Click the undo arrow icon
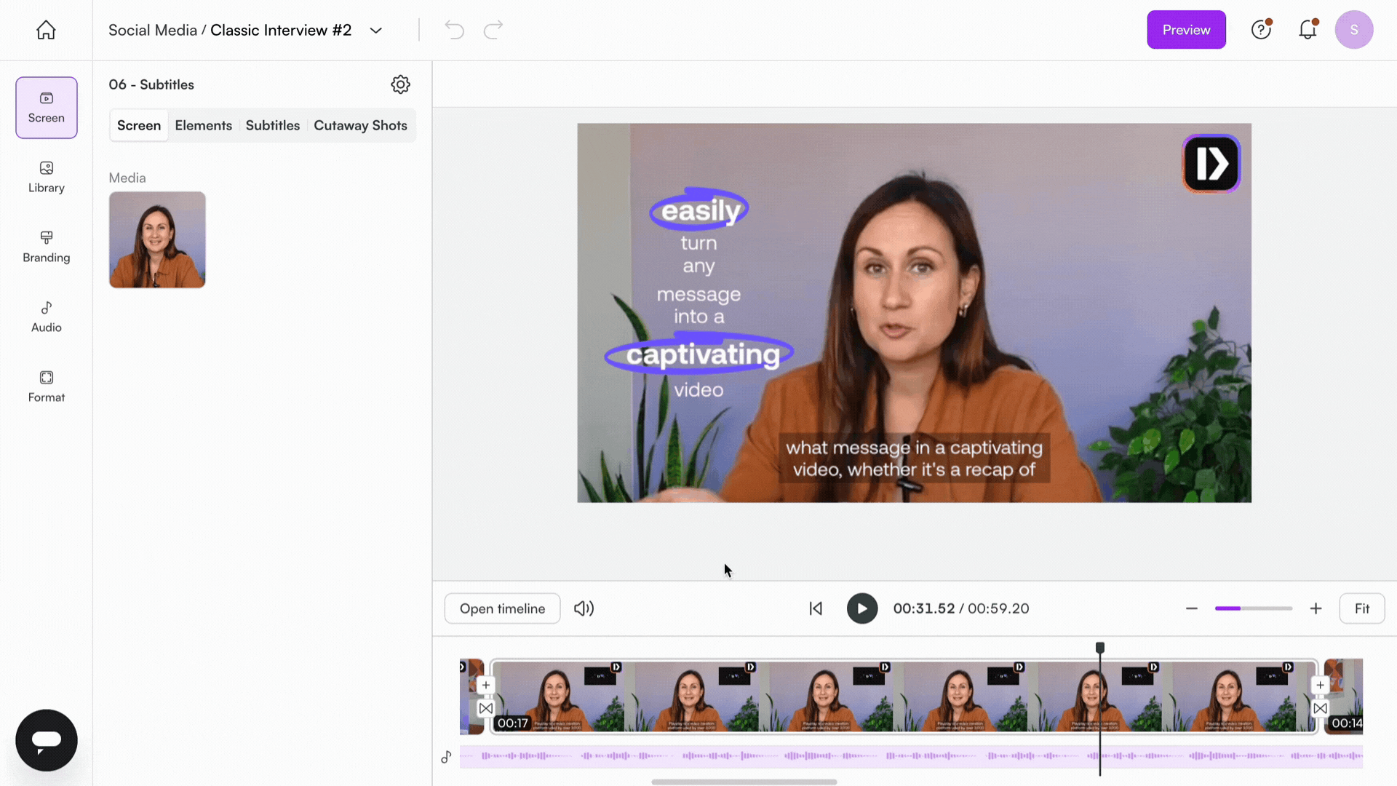 click(x=454, y=30)
